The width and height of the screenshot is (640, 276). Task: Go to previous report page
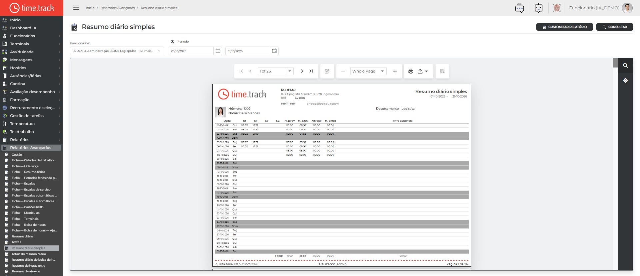click(x=250, y=71)
